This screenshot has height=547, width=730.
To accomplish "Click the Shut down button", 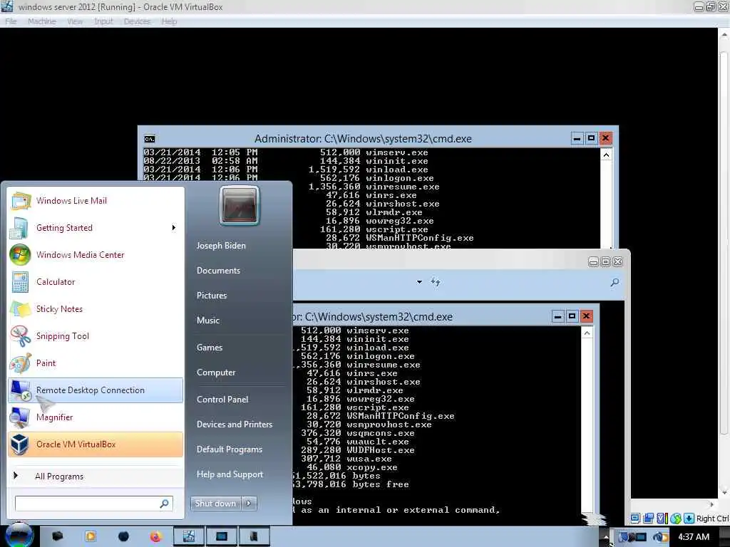I will click(x=215, y=504).
